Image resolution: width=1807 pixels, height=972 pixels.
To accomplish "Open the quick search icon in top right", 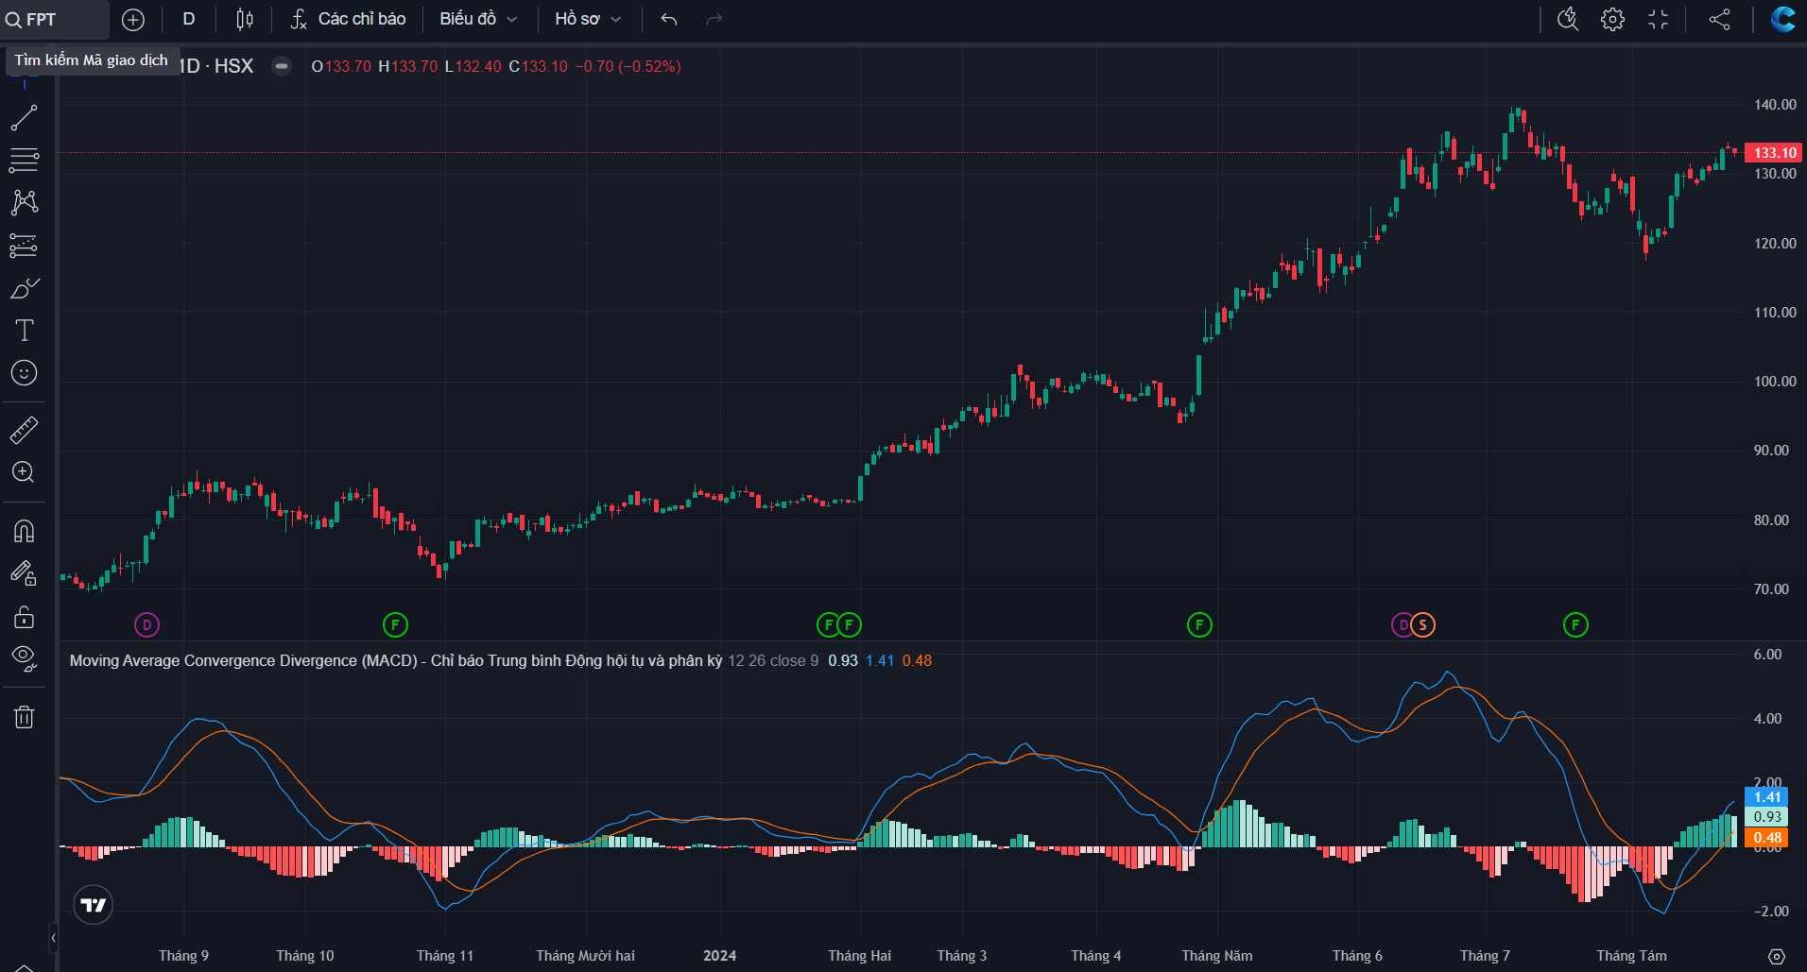I will coord(1568,19).
